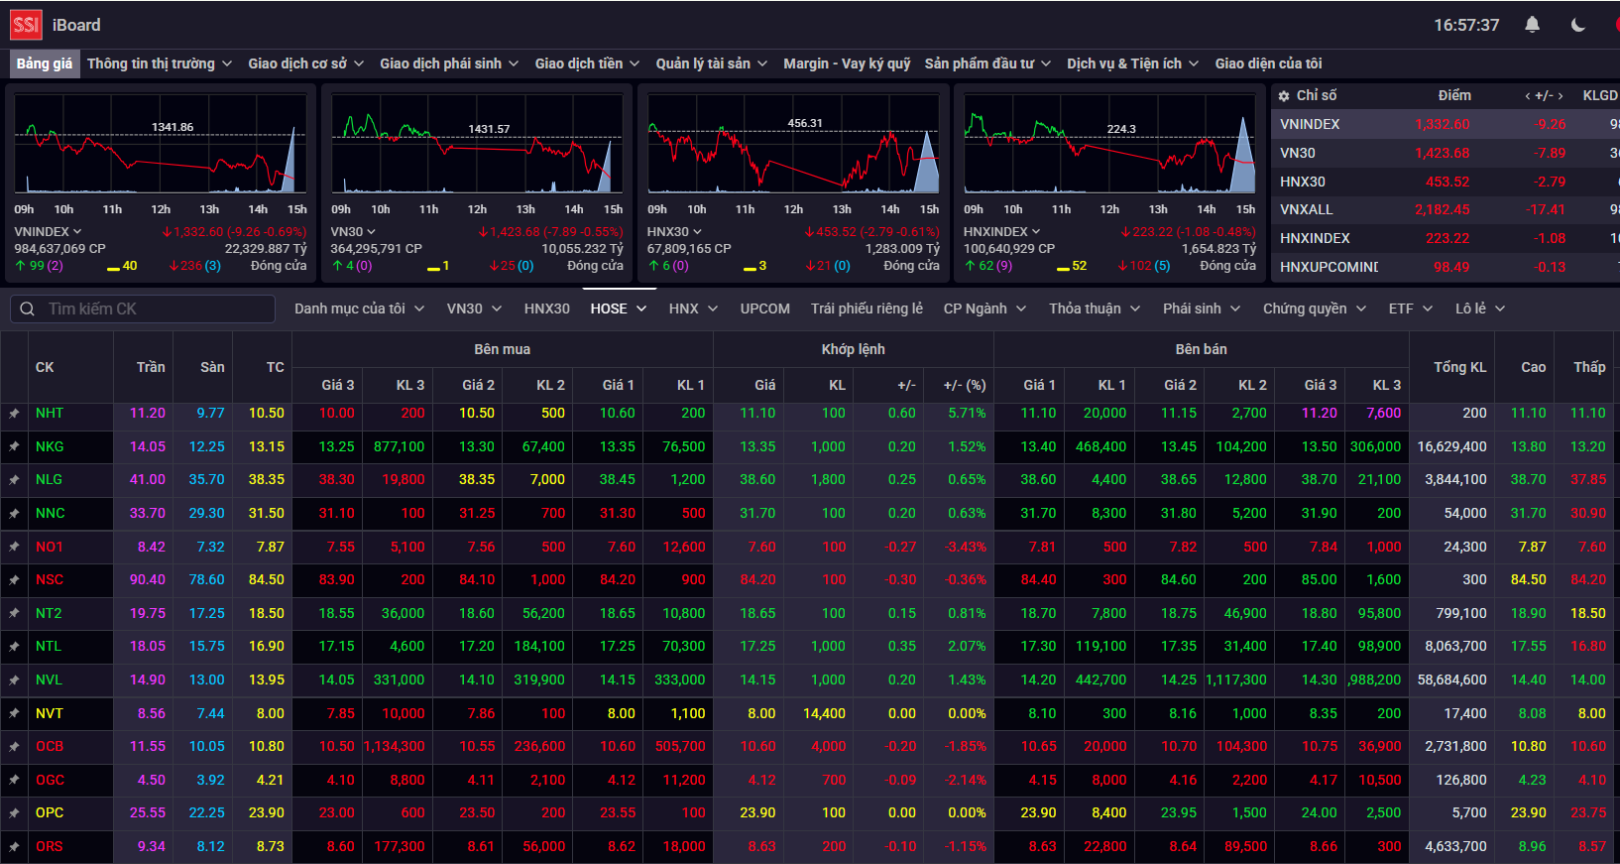Expand Quản lý tài sản menu
The width and height of the screenshot is (1620, 864).
click(712, 63)
